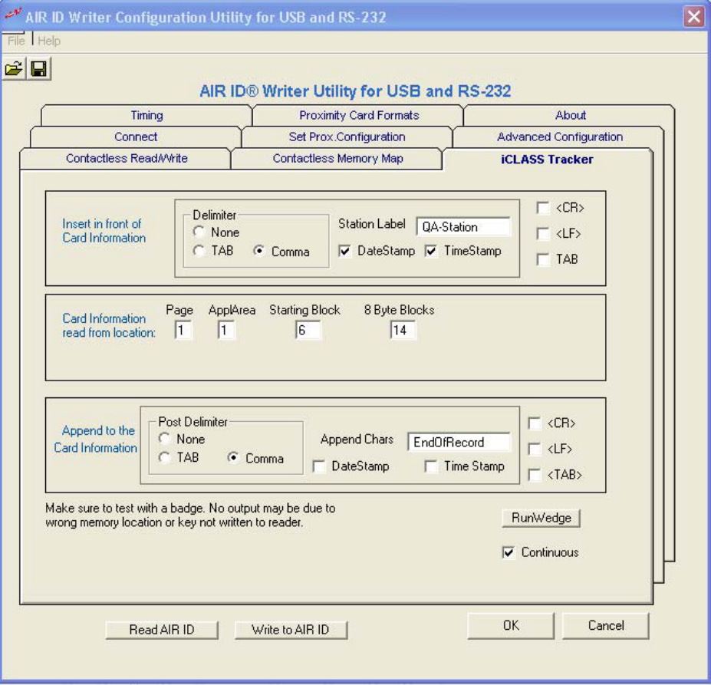The width and height of the screenshot is (711, 685).
Task: Open the Advanced Configuration tab
Action: [560, 137]
